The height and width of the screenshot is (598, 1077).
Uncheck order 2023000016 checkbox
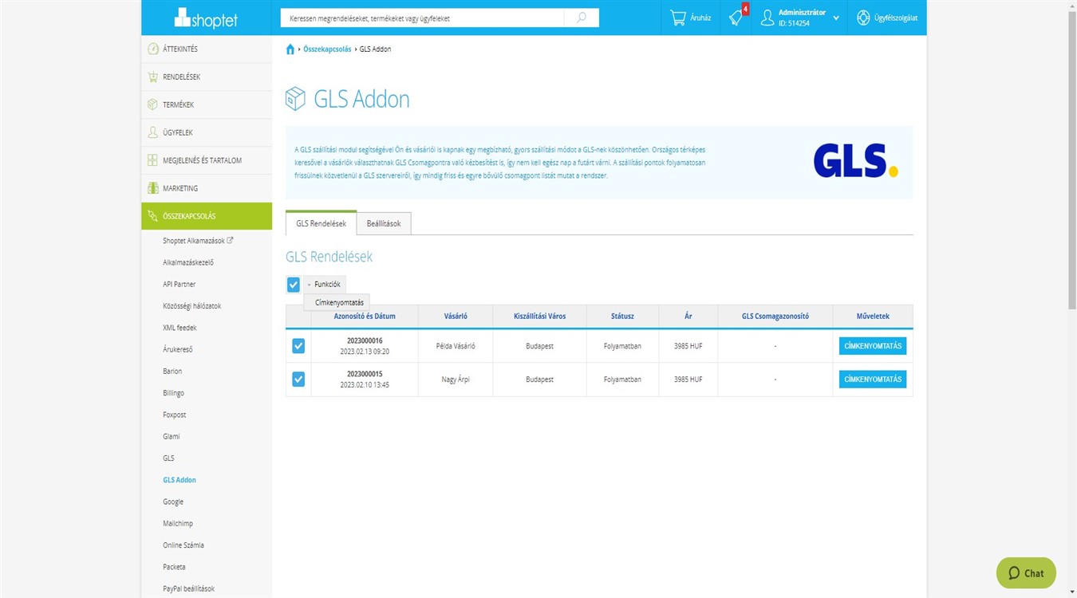(298, 346)
